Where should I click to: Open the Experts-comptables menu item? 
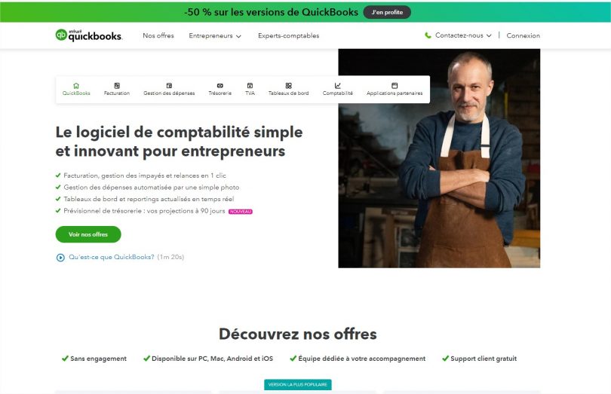coord(288,35)
